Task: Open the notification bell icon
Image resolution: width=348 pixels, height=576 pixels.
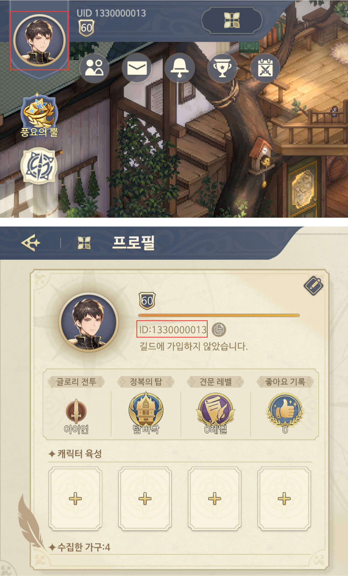Action: point(180,68)
